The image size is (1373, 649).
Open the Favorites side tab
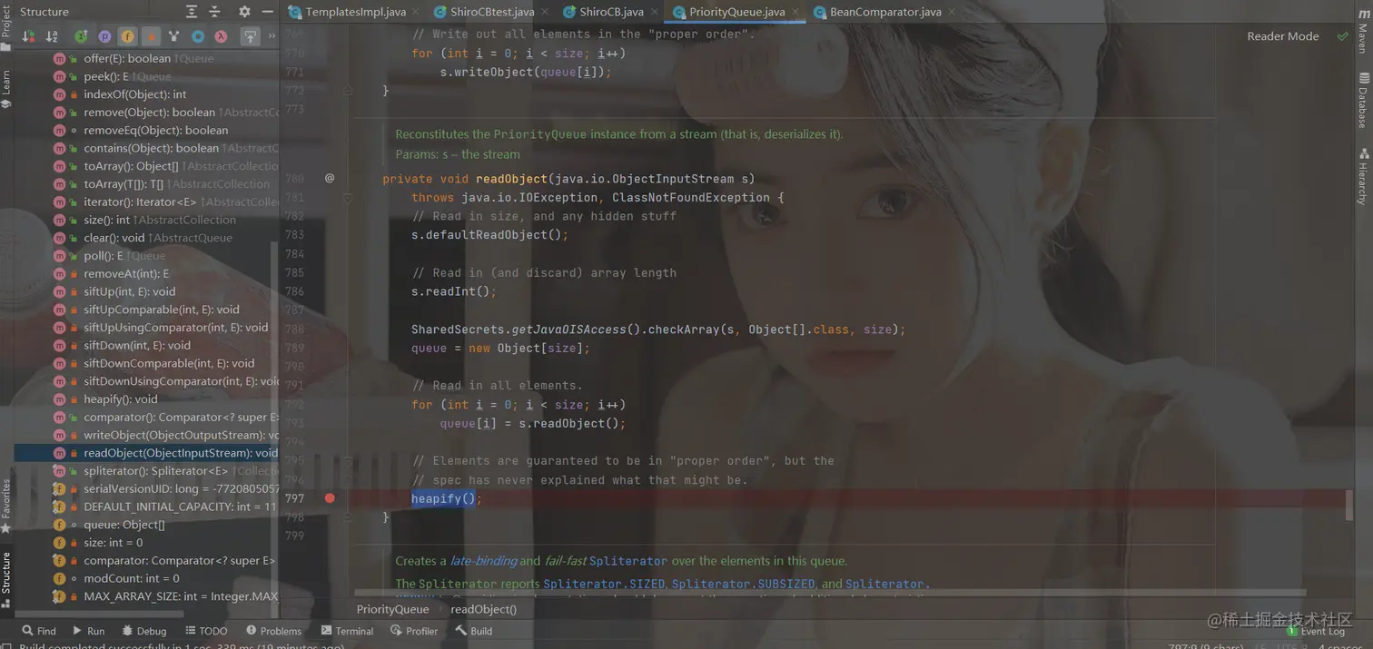[6, 505]
